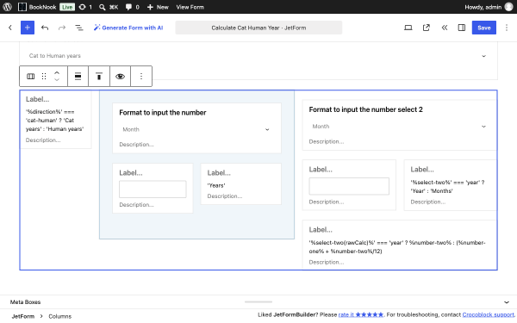
Task: Click Format to input the number select 2 label
Action: pos(365,109)
